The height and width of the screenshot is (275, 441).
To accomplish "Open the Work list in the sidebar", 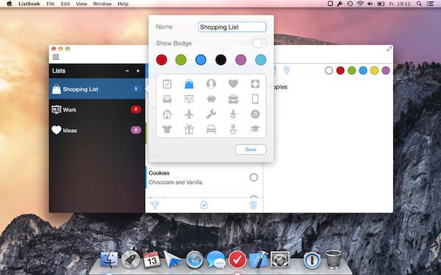I will (97, 109).
